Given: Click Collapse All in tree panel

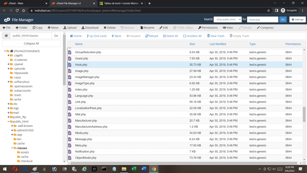Looking at the screenshot, I should click(x=31, y=44).
